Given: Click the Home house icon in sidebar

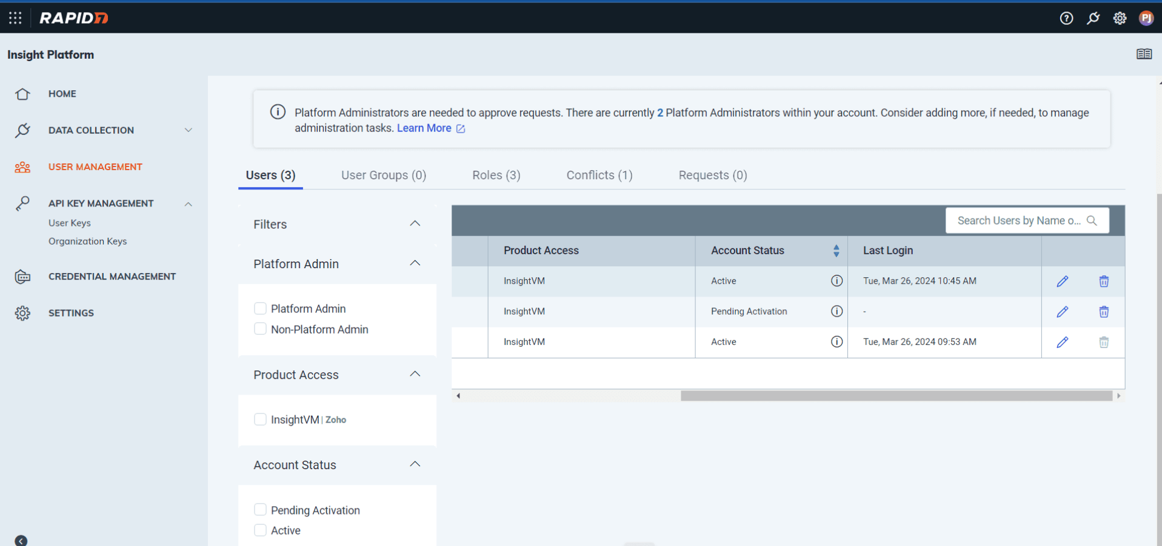Looking at the screenshot, I should click(22, 94).
